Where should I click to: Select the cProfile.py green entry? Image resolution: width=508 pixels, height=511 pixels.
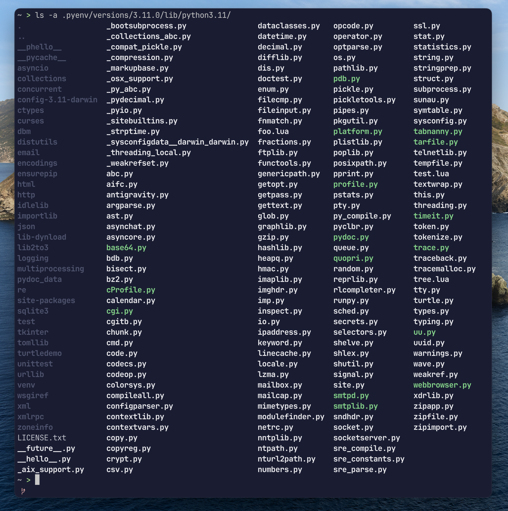[x=131, y=290]
